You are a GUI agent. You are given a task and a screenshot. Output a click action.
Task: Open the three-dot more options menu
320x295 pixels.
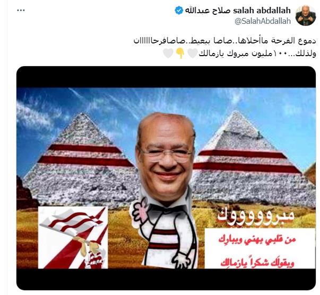[x=21, y=11]
